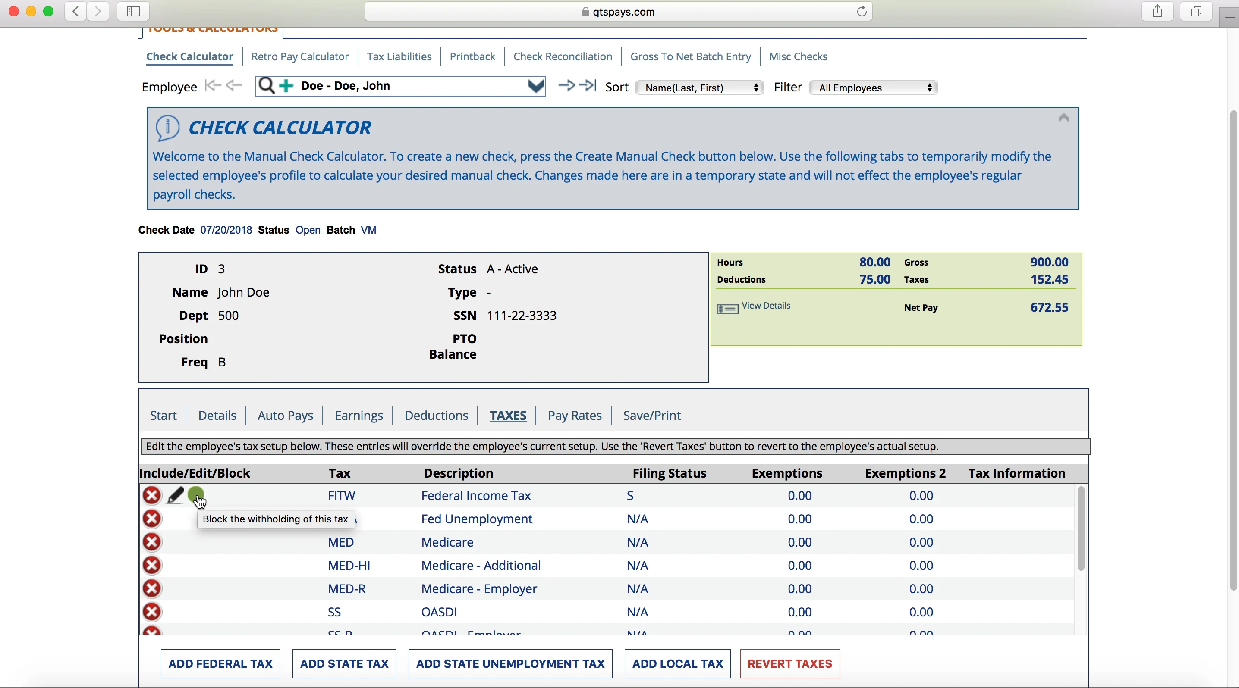This screenshot has height=688, width=1239.
Task: Open the Filter All Employees dropdown
Action: pyautogui.click(x=873, y=88)
